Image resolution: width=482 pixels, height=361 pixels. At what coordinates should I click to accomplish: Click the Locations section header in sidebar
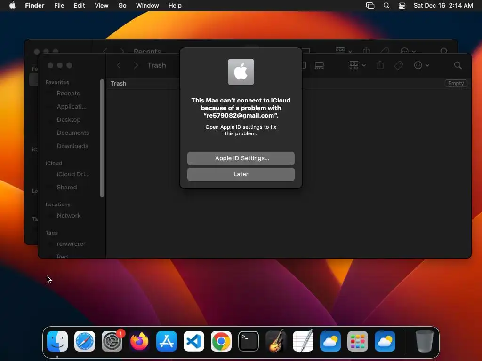(x=58, y=204)
